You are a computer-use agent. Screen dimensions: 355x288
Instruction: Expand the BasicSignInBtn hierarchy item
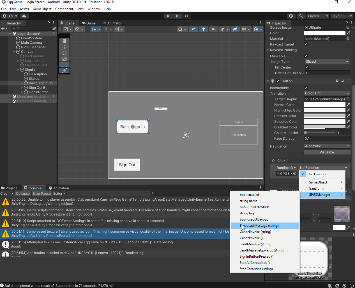point(22,83)
